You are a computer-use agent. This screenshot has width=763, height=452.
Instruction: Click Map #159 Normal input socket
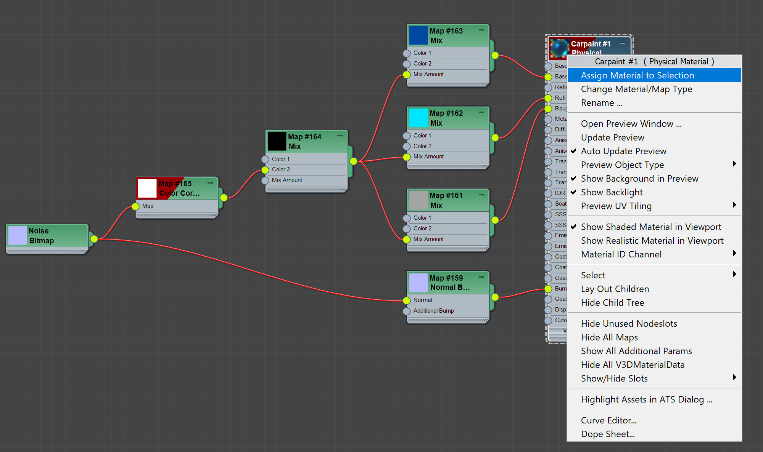(x=407, y=300)
